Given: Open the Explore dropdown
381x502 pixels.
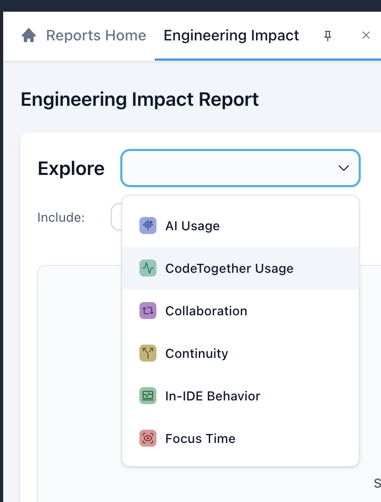Looking at the screenshot, I should 240,168.
